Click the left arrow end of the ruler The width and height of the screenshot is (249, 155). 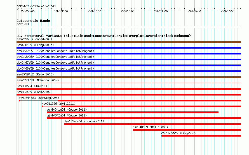[x=17, y=9]
